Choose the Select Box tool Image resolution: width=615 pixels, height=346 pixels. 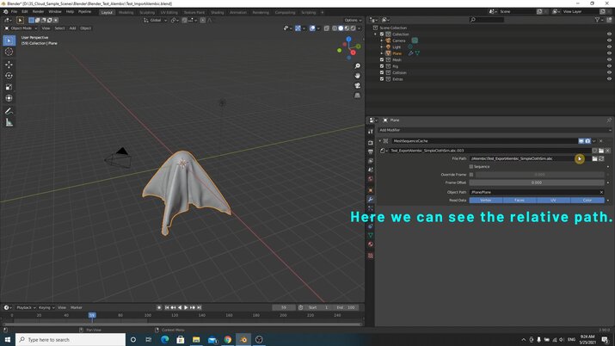9,40
